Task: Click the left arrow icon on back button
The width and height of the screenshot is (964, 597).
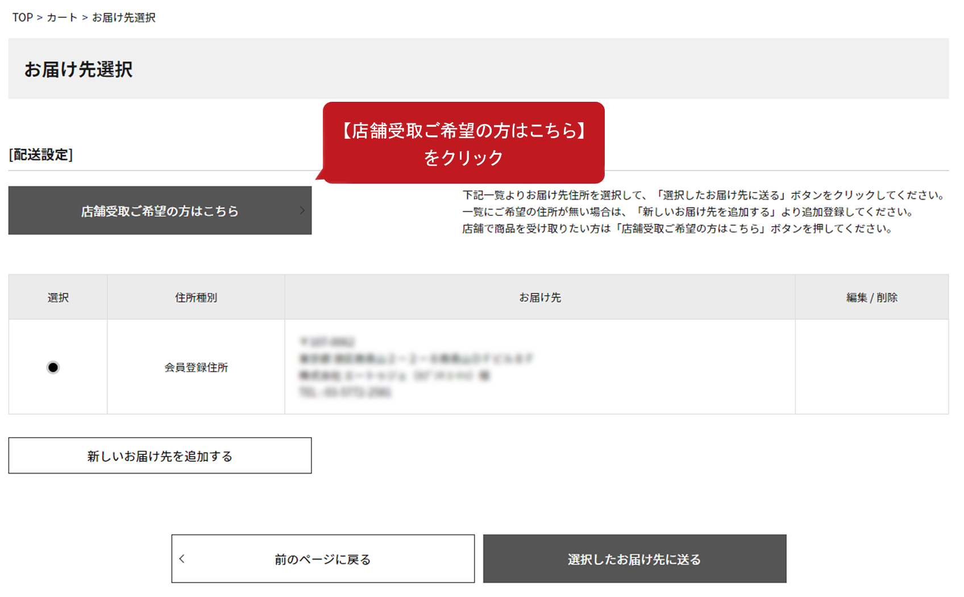Action: click(182, 559)
